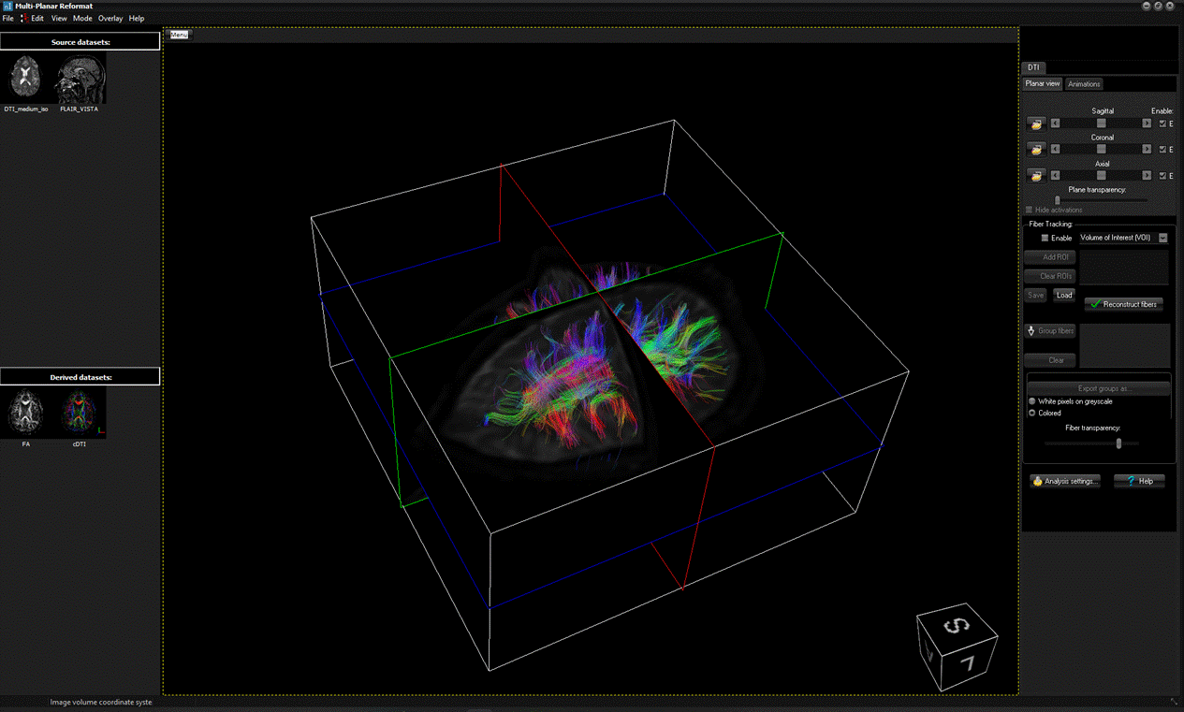Select the FLAIR_VISTA dataset thumbnail
This screenshot has height=712, width=1184.
click(79, 79)
